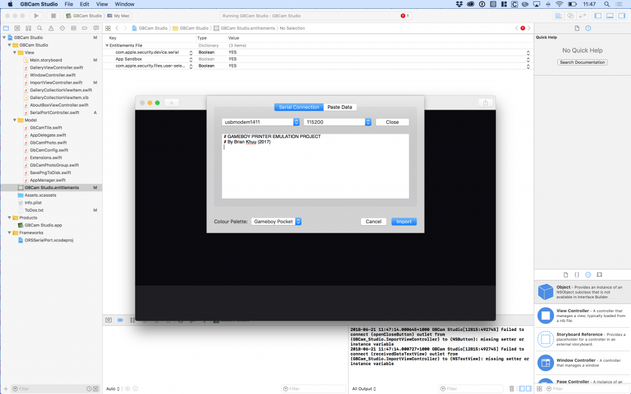
Task: Toggle breakpoints activation in debug bar
Action: [x=121, y=320]
